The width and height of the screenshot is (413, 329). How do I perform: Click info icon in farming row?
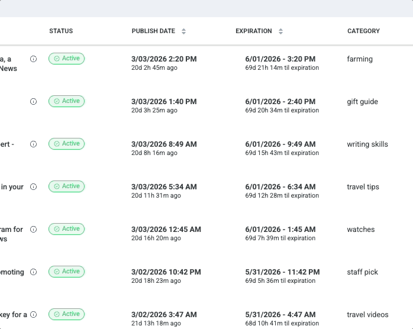point(33,59)
